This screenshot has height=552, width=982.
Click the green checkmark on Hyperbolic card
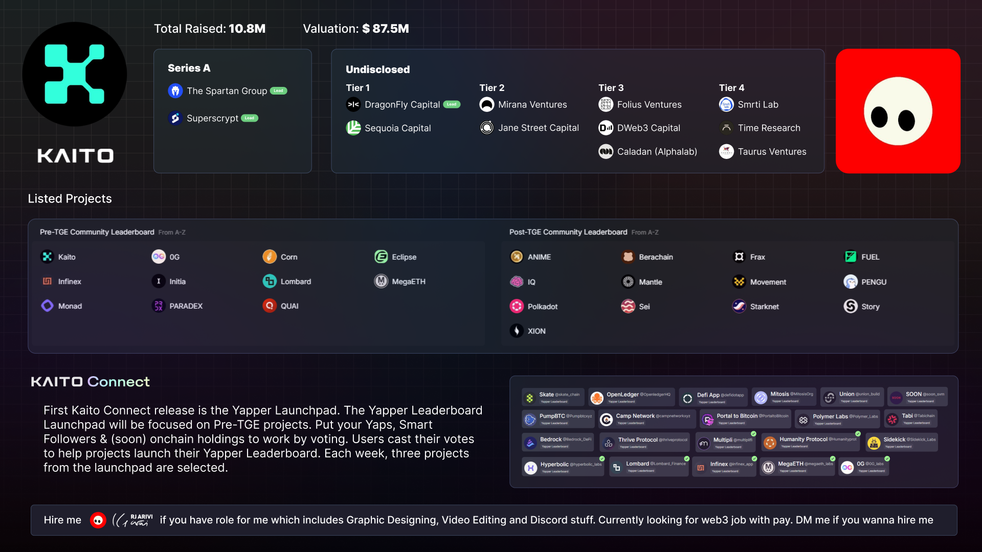coord(602,458)
